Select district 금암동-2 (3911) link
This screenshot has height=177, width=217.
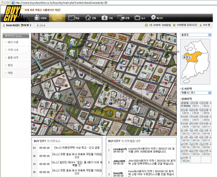[195, 104]
